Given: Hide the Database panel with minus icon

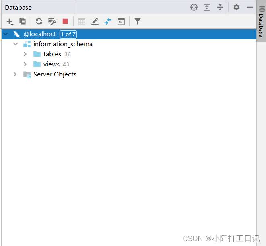Looking at the screenshot, I should pos(250,7).
